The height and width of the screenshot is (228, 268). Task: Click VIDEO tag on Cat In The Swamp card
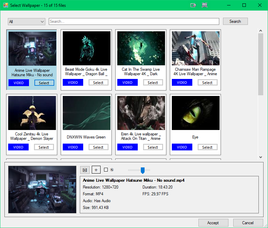127,82
